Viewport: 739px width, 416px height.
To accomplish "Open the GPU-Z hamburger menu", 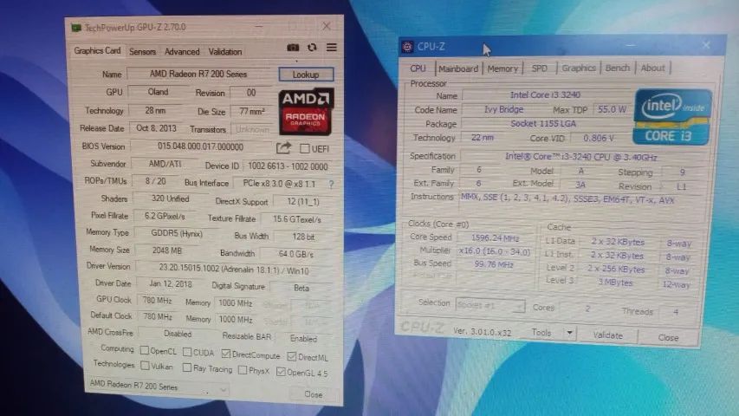I will coord(332,47).
